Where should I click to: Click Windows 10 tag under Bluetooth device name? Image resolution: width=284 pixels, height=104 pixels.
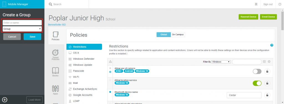(122, 95)
